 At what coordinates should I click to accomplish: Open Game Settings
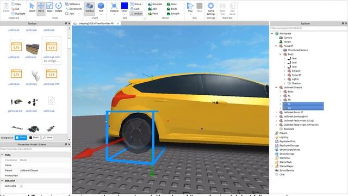click(211, 9)
